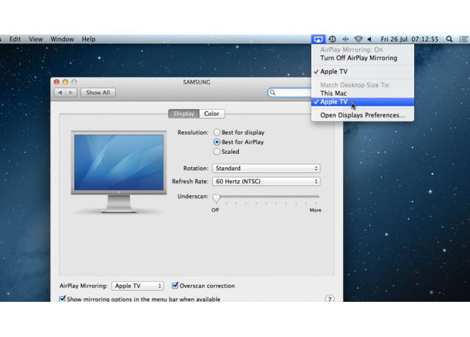The image size is (470, 337).
Task: Select the Best for display radio button
Action: [217, 133]
